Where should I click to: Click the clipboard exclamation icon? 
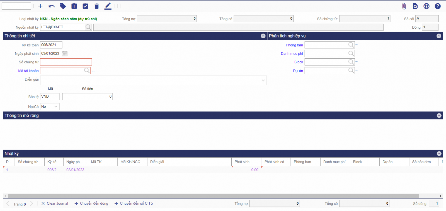(74, 6)
